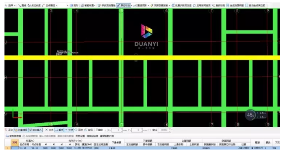Click 输入当前列数据 button
This screenshot has width=283, height=154.
pyautogui.click(x=48, y=136)
